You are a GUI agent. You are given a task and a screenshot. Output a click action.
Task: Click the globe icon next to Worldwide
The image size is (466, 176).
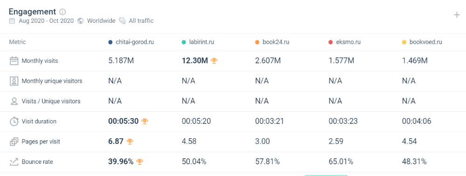(x=80, y=21)
